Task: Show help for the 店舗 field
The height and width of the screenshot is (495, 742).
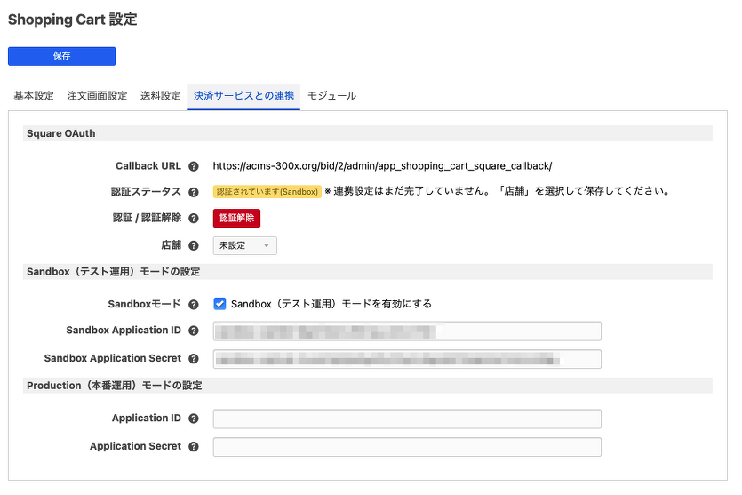Action: click(x=194, y=245)
